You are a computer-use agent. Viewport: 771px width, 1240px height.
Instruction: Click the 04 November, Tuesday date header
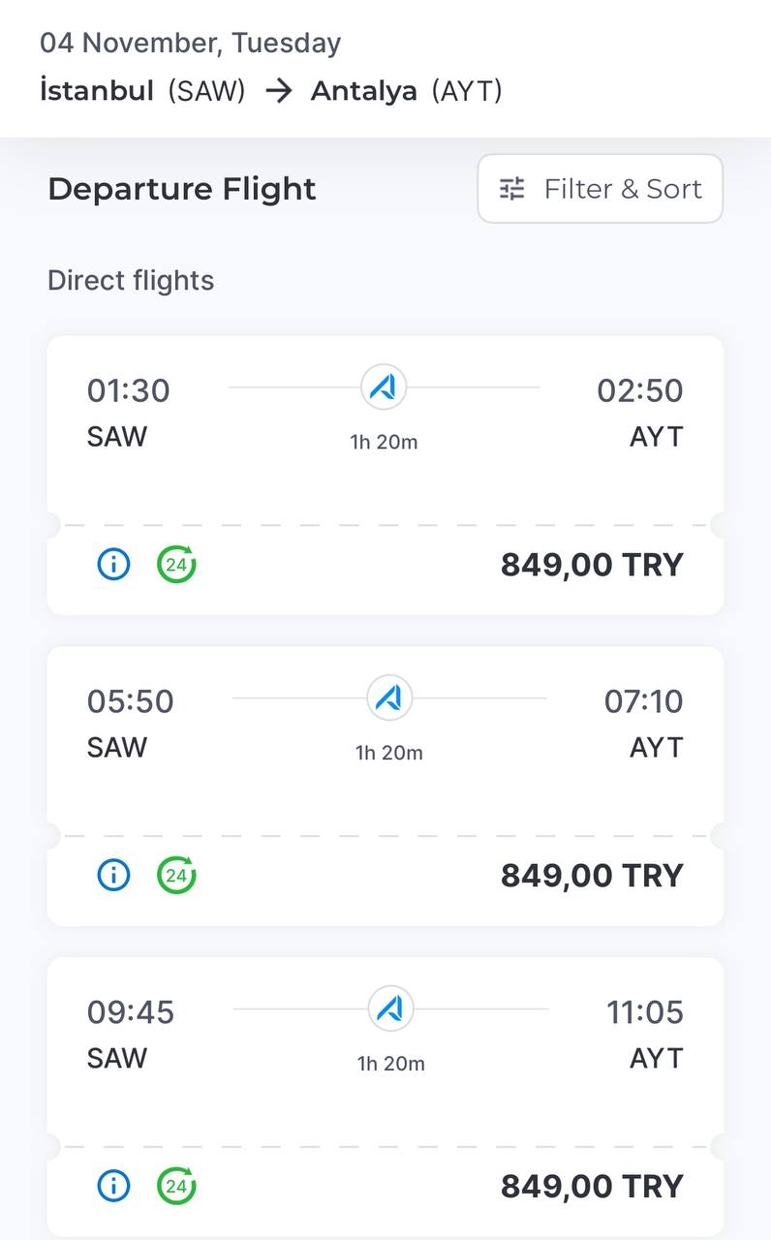[190, 44]
